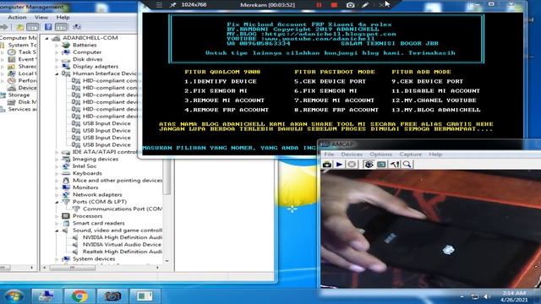Open the AMCAP File menu

point(329,155)
